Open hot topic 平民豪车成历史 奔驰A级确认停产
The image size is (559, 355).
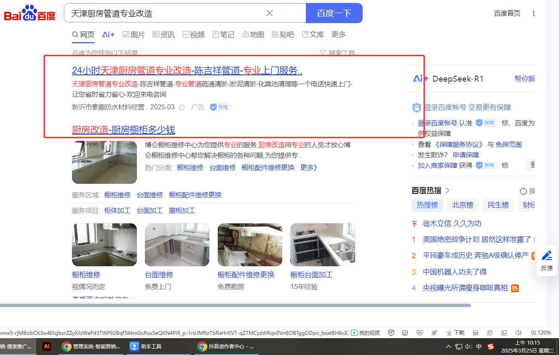coord(476,255)
